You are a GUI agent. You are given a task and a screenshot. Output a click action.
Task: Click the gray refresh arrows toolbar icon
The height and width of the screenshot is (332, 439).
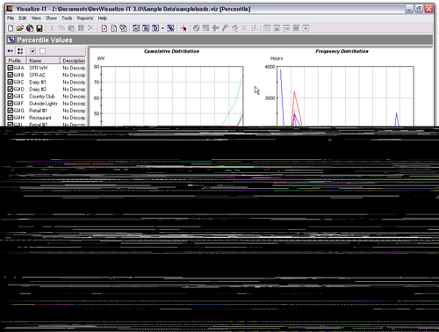pos(234,28)
